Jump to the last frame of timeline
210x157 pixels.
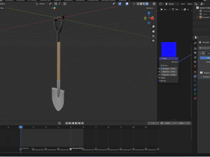pyautogui.click(x=82, y=123)
